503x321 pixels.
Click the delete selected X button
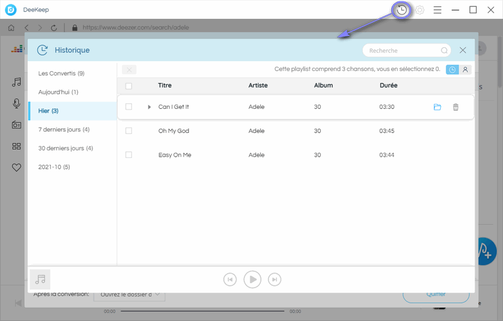130,70
